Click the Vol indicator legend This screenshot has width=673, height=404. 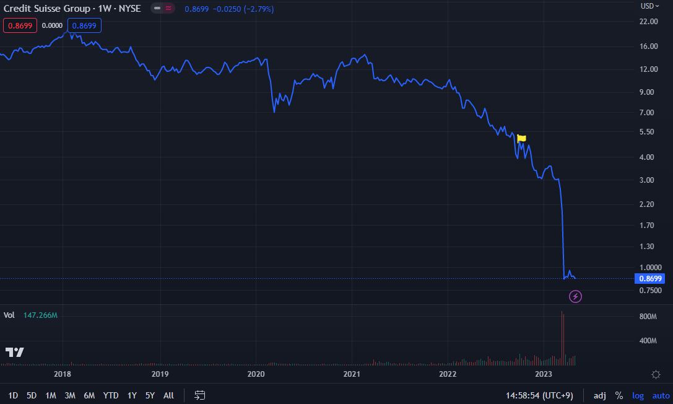[x=9, y=315]
